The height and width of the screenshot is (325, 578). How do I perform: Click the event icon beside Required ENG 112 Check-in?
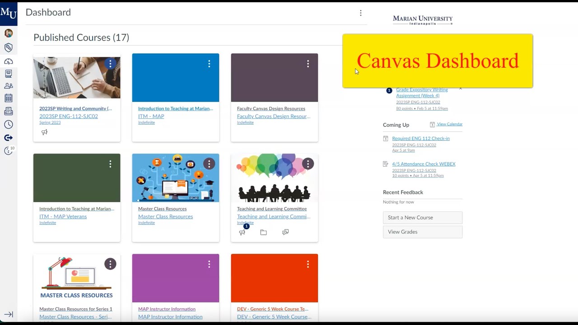386,139
